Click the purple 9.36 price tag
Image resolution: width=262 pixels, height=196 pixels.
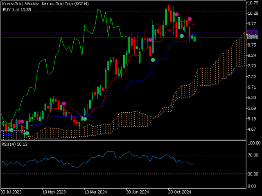pyautogui.click(x=252, y=32)
